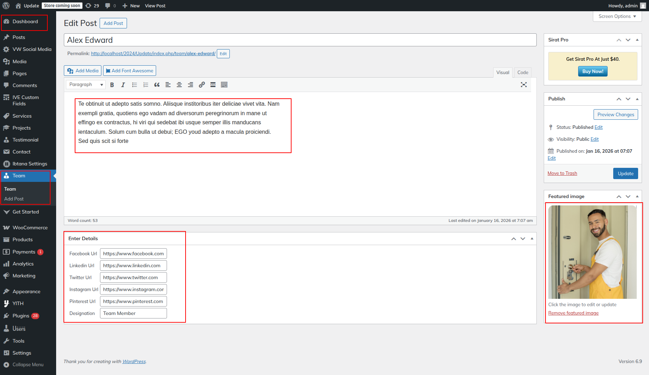Click Move to Trash link

(x=562, y=173)
